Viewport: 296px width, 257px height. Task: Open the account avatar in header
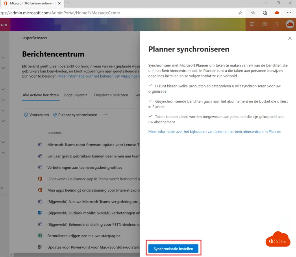290,24
